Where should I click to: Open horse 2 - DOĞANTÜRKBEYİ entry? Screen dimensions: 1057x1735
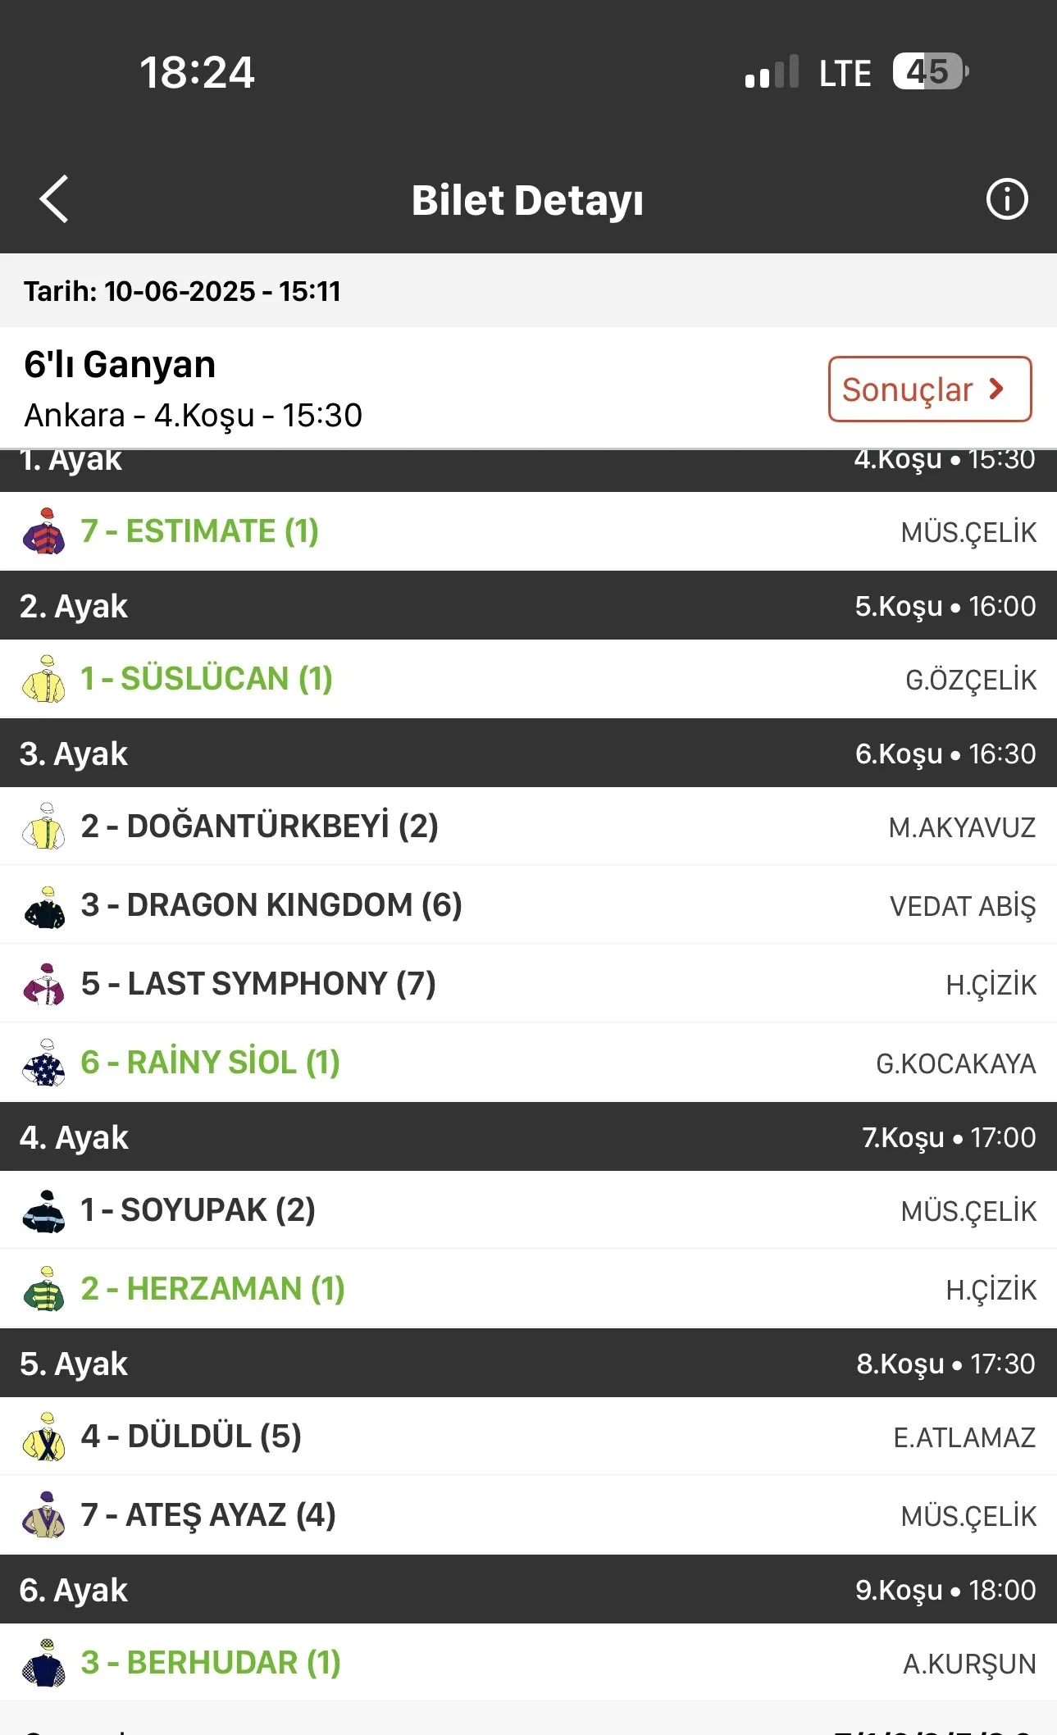pos(259,827)
